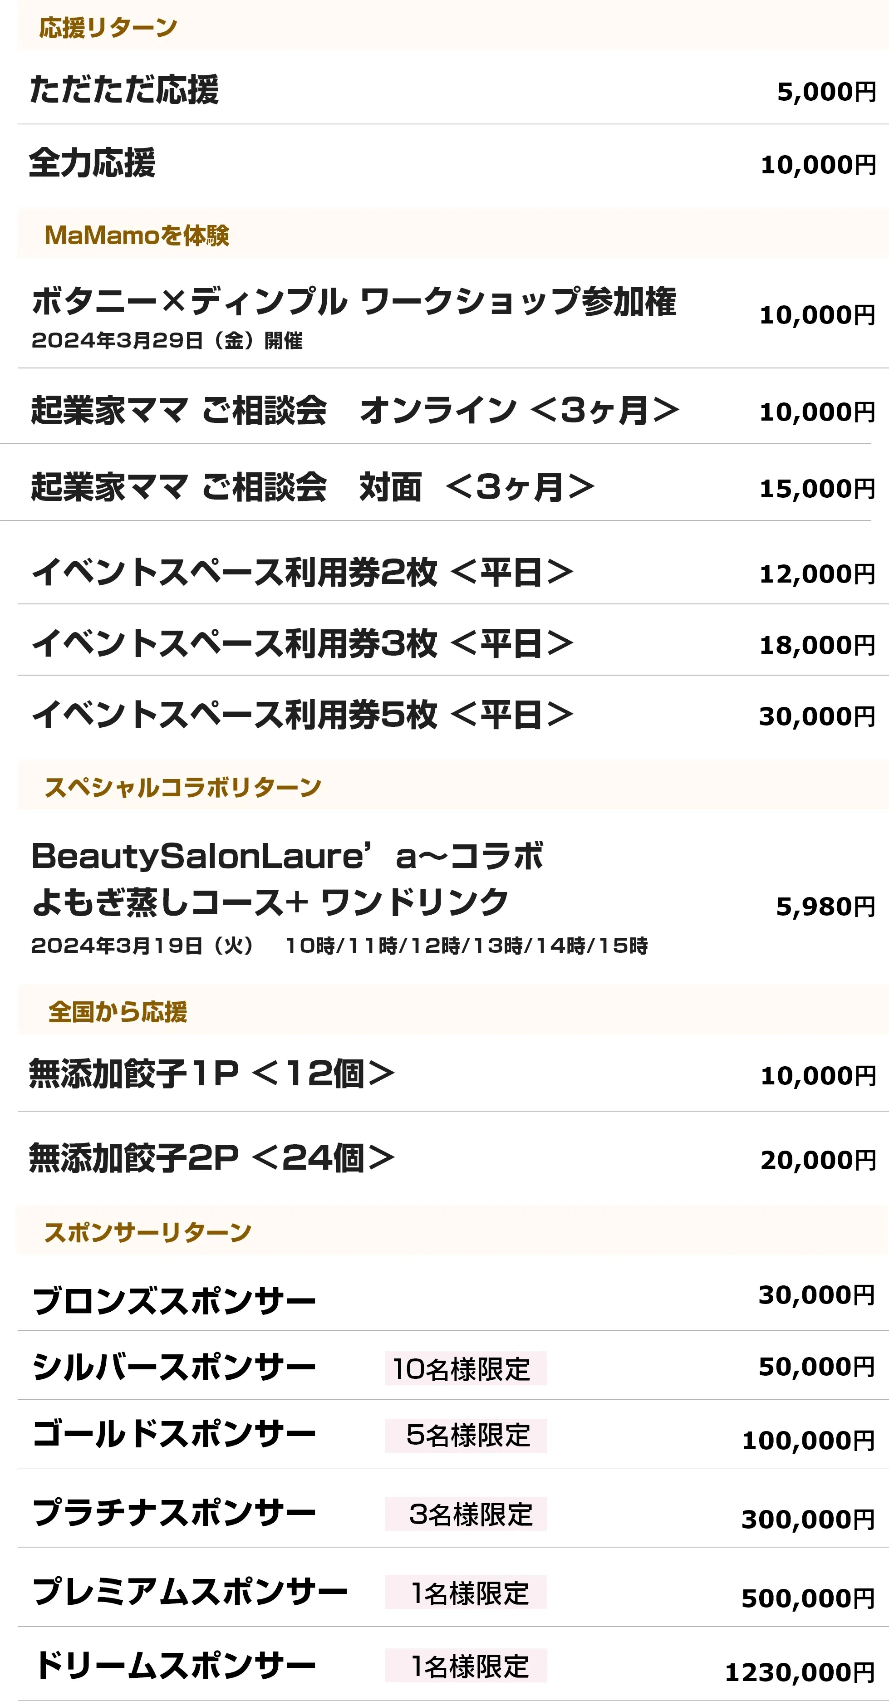Choose the ブロンズスポンサー return
Image resolution: width=889 pixels, height=1701 pixels.
pos(174,1302)
